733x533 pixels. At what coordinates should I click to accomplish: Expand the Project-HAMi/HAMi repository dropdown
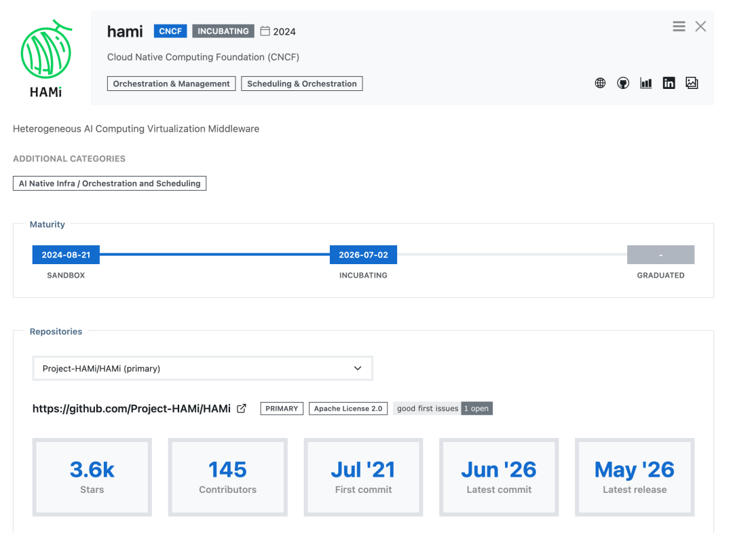202,369
